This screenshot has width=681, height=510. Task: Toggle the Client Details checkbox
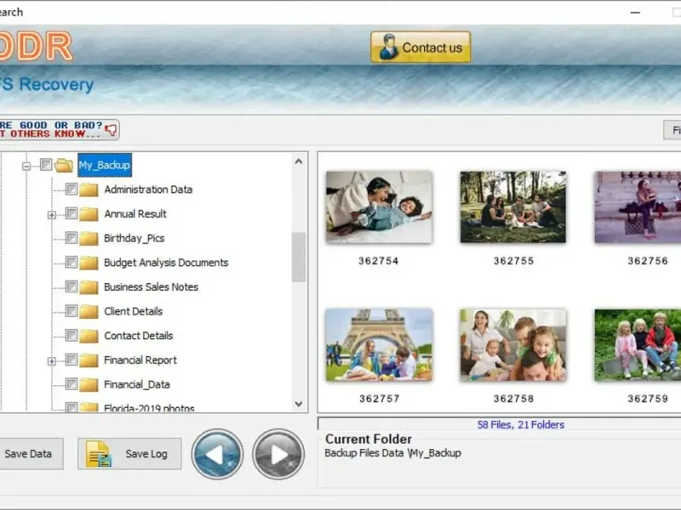click(x=72, y=310)
